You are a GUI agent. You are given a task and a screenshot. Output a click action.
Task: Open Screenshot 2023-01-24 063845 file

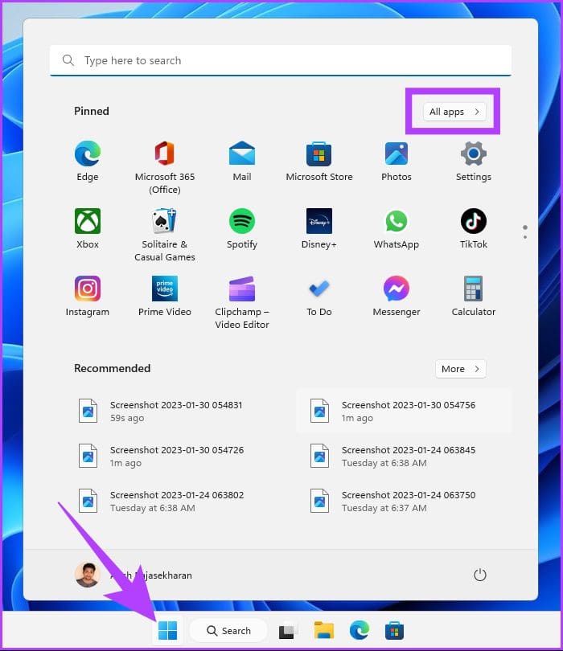(405, 457)
